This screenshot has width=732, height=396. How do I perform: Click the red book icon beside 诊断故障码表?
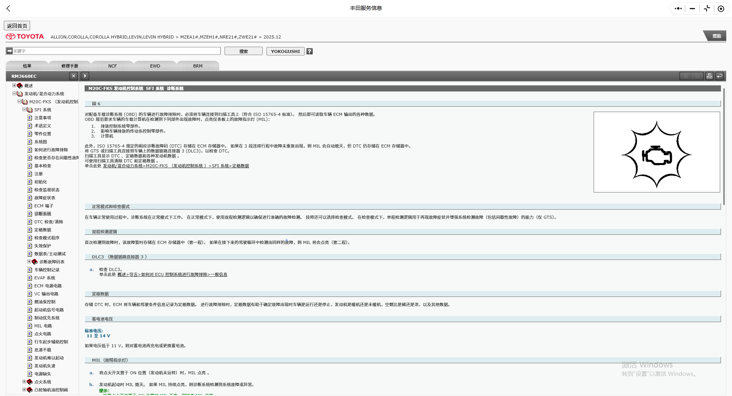35,262
